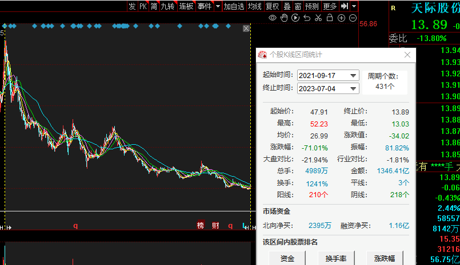Click the 发 toolbar button
This screenshot has width=460, height=265.
pos(132,6)
